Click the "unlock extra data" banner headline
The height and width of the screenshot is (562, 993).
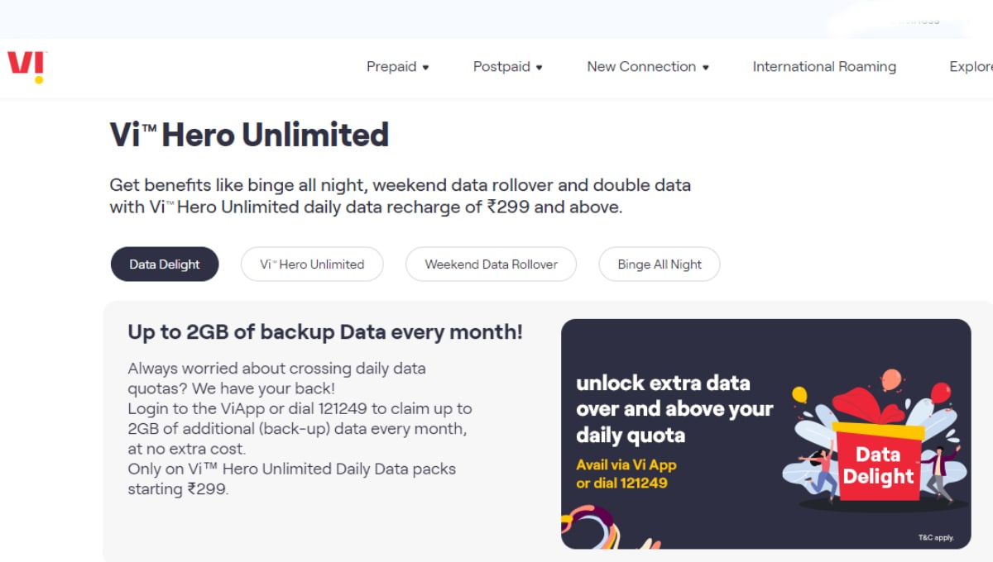(663, 383)
